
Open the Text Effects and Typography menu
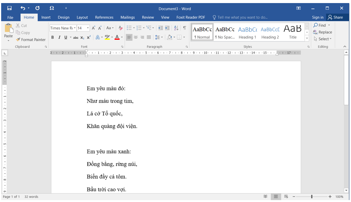[x=98, y=37]
